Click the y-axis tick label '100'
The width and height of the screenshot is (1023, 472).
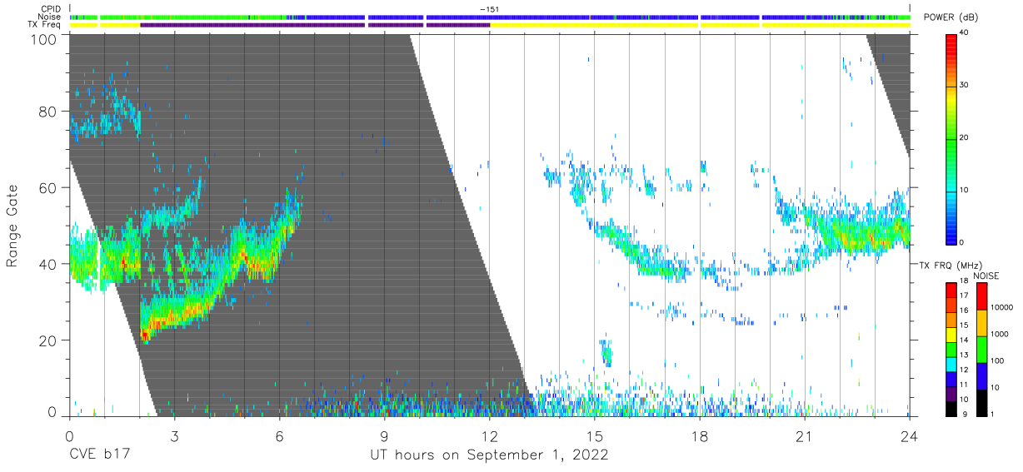[x=43, y=38]
